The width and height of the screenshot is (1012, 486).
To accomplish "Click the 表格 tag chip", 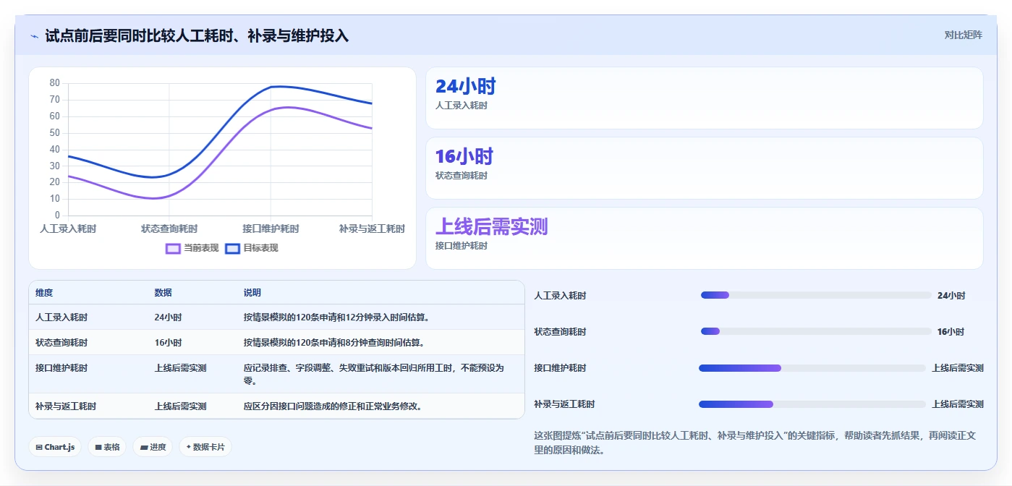I will [107, 447].
